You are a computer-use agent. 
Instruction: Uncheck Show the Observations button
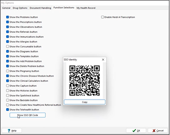8,27
